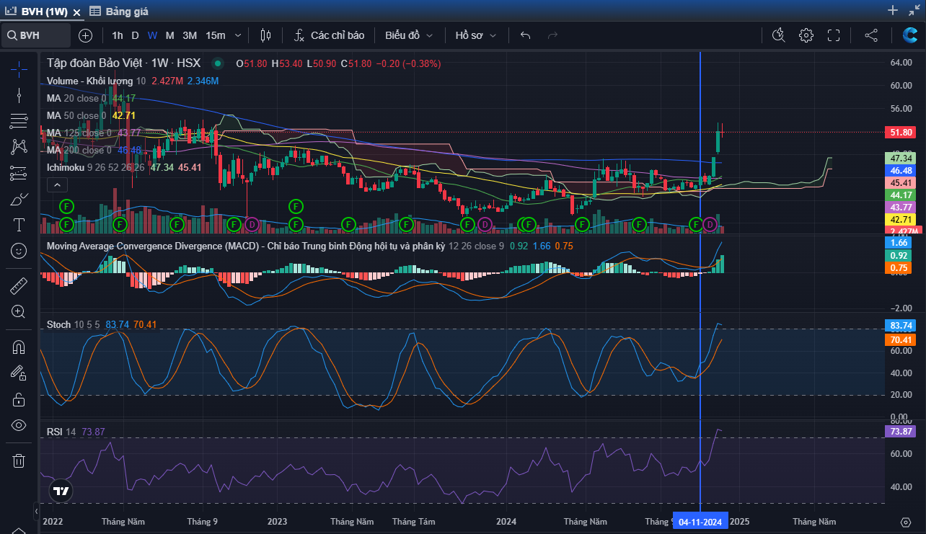
Task: Click the RSI 14 legend
Action: pos(61,432)
